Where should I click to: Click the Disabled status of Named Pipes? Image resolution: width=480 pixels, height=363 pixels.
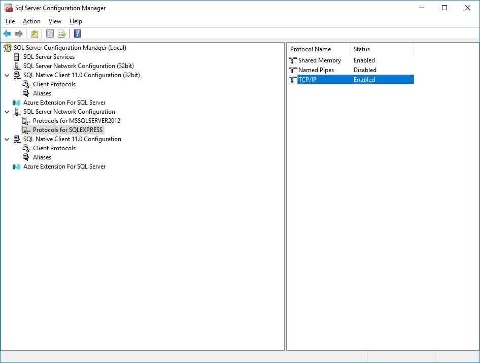point(365,70)
